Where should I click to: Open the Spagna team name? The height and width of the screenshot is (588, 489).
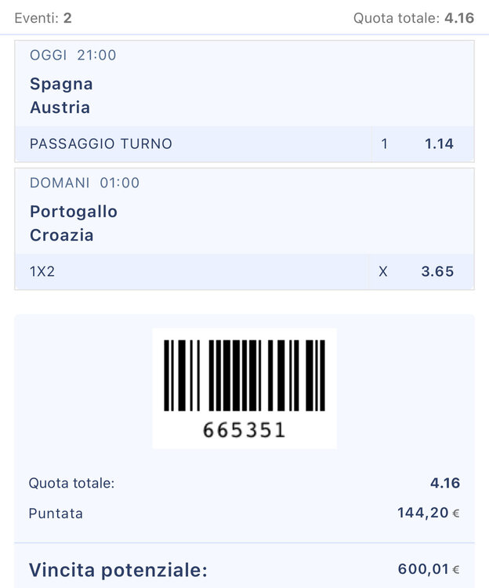(x=61, y=84)
